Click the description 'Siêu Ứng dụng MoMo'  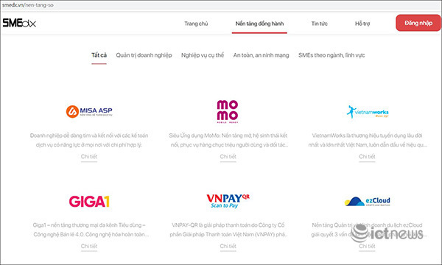click(228, 141)
